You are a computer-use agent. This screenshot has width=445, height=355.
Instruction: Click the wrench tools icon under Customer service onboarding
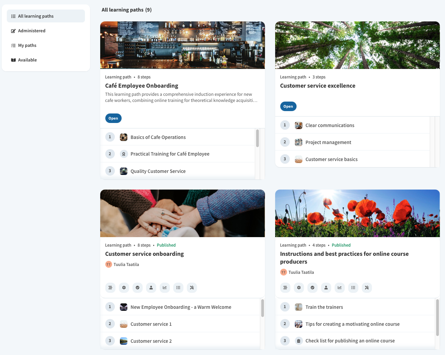pyautogui.click(x=192, y=288)
